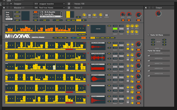Click the master DRIVE knob
177x110 pixels.
137,26
